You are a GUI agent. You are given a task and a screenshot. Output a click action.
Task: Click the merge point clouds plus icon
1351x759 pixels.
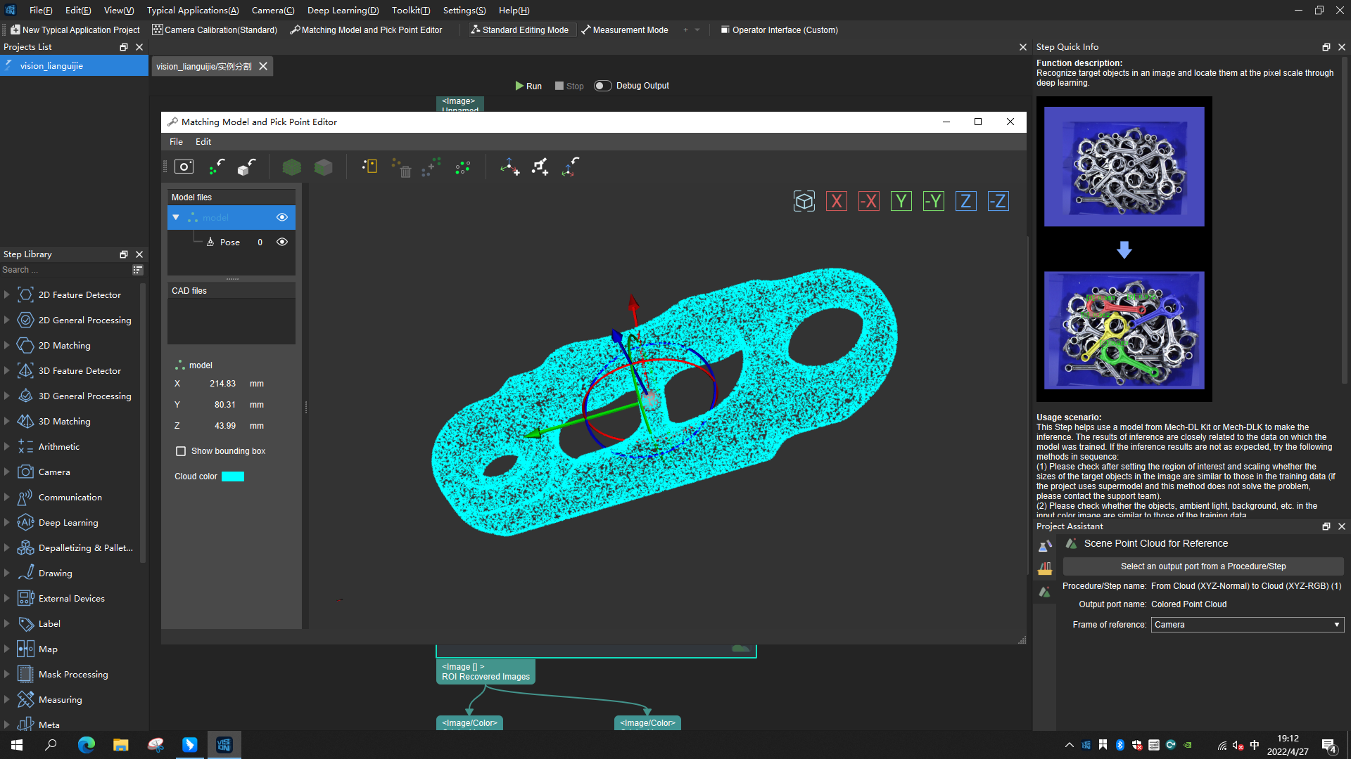[431, 167]
